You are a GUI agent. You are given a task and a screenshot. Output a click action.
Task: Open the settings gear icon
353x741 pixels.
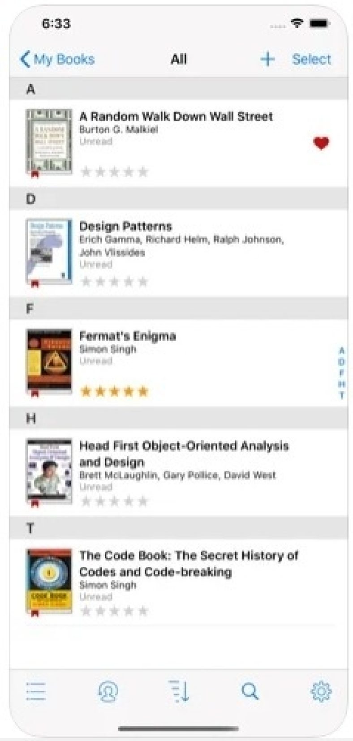pyautogui.click(x=321, y=691)
